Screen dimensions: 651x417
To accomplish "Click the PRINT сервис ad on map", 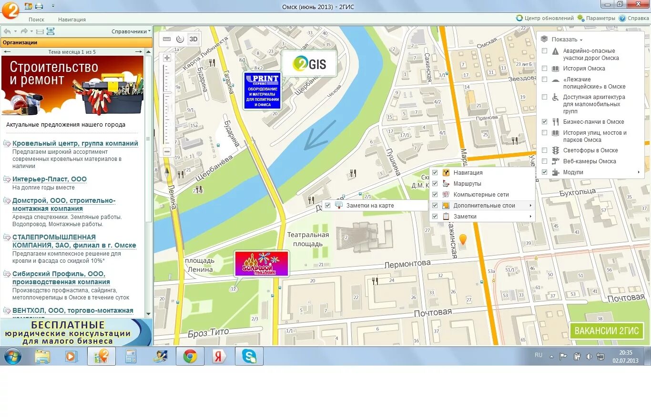I will (x=262, y=91).
